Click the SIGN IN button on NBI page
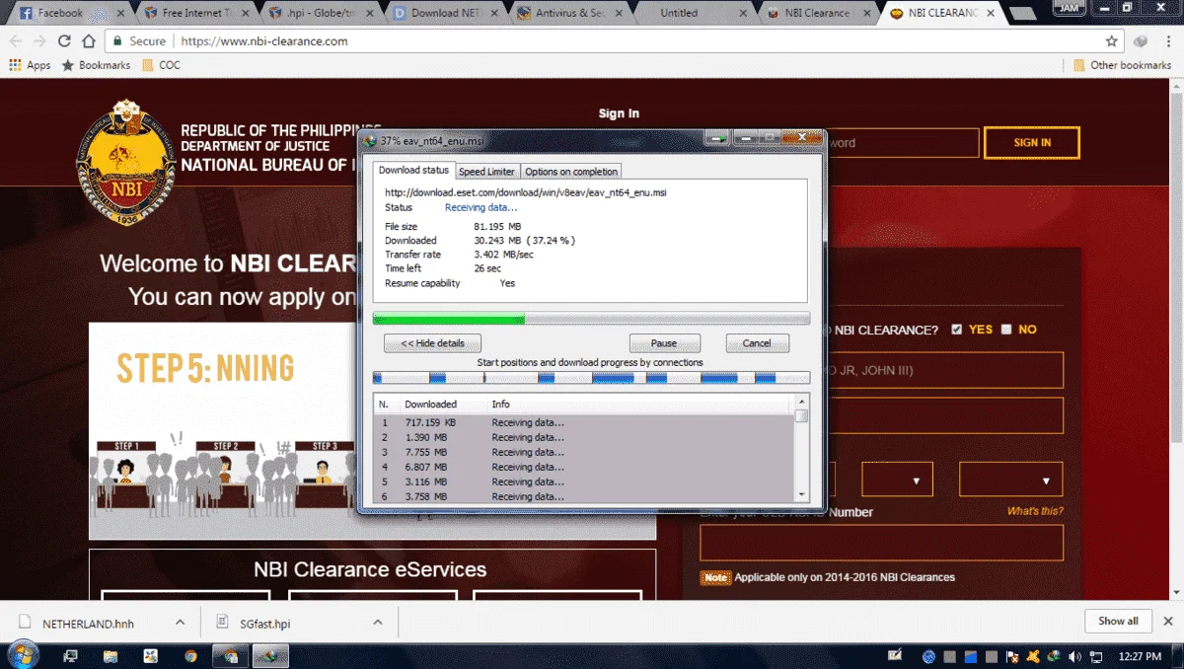Screen dimensions: 1184x669 pos(1032,143)
